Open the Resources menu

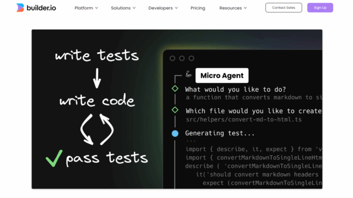[231, 8]
